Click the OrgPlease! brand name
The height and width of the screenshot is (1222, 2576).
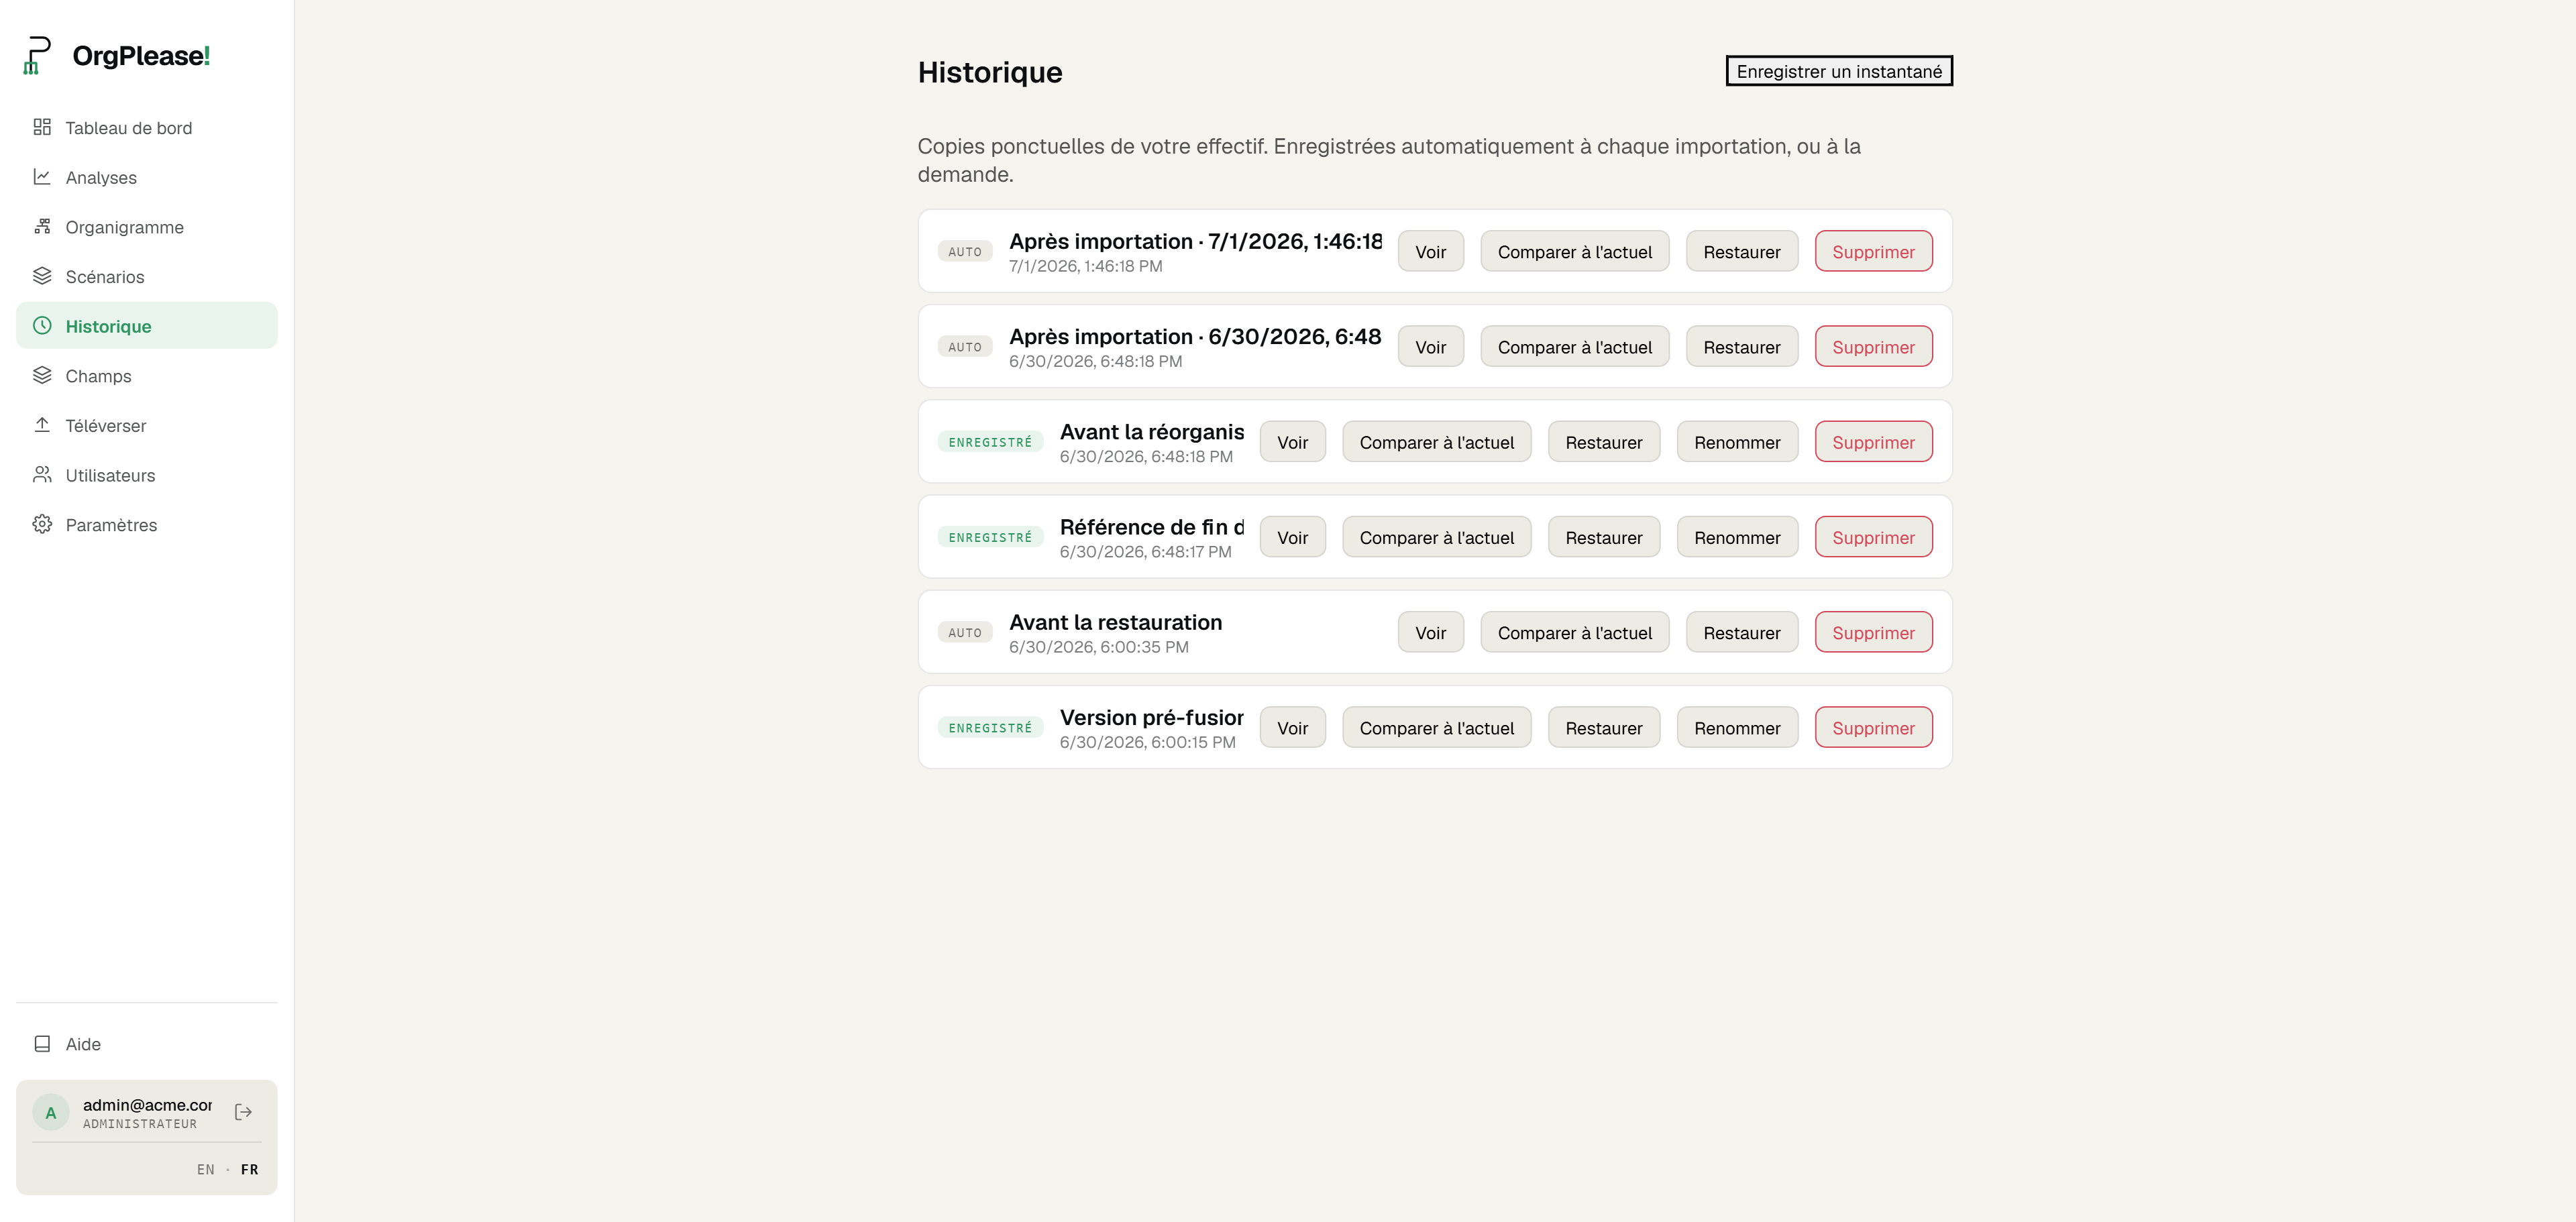[x=141, y=55]
